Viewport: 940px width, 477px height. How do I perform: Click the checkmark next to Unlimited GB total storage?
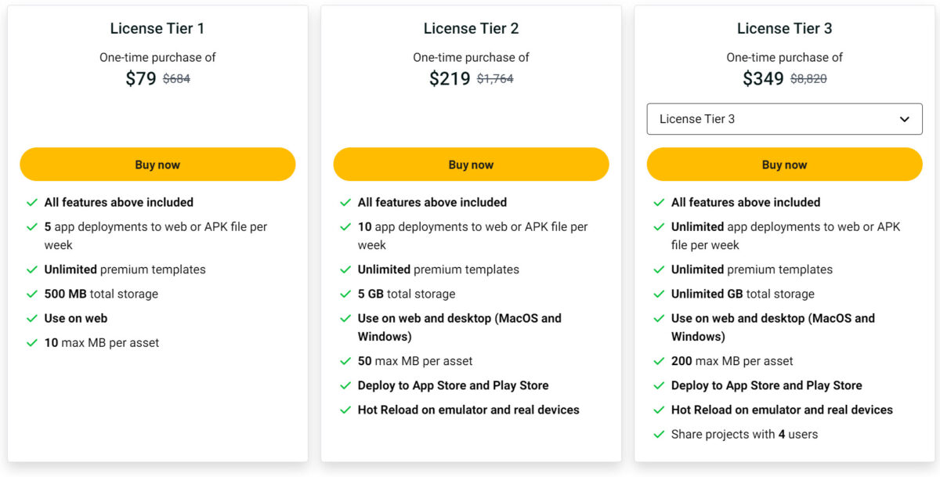[659, 294]
